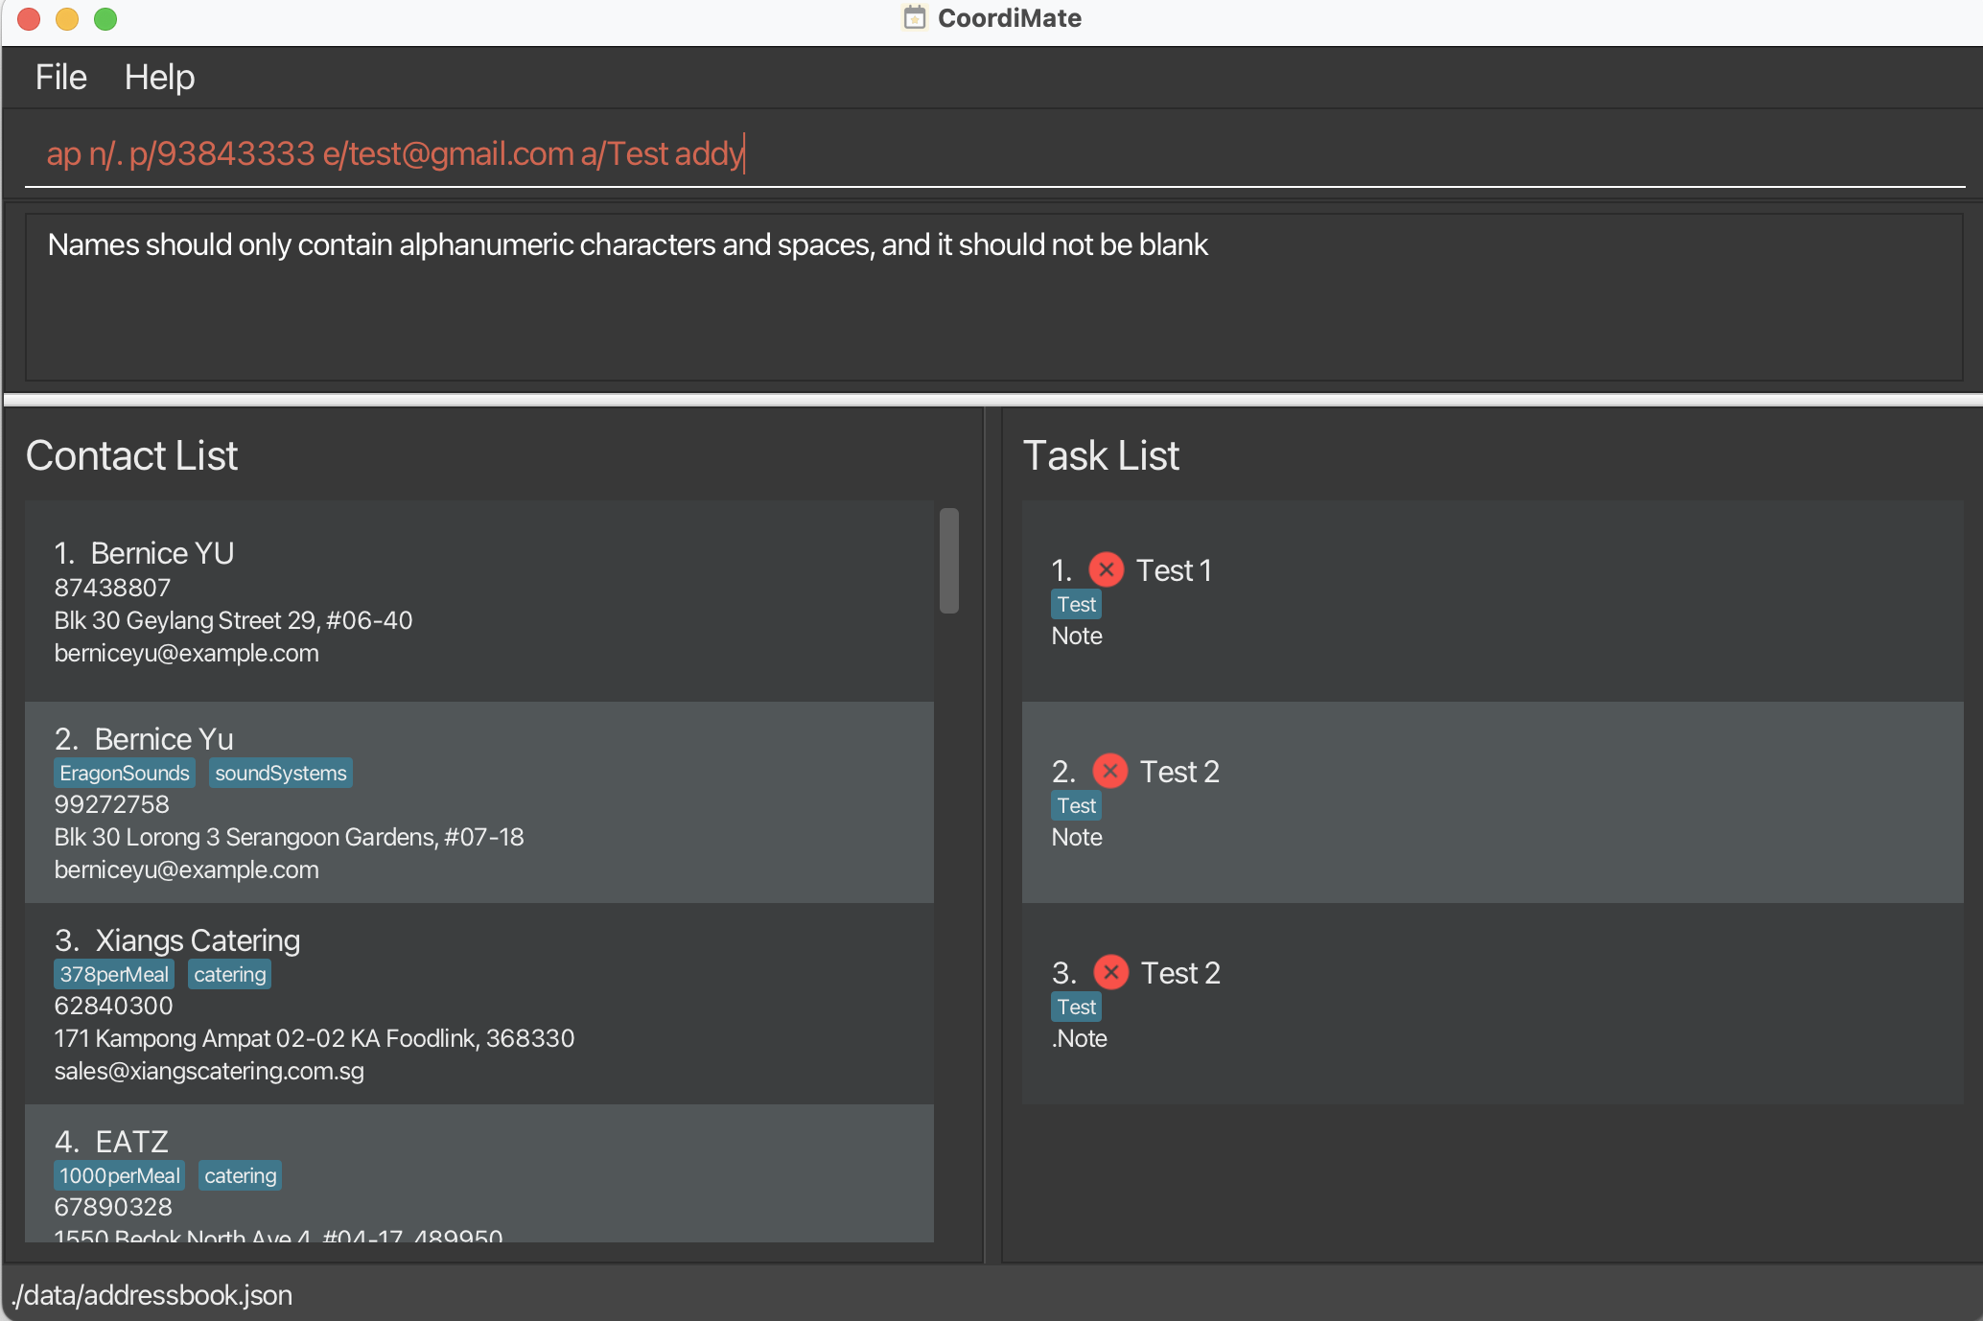Select the first contact Bernice YU card
Screen dimensions: 1983x1321
click(x=479, y=601)
